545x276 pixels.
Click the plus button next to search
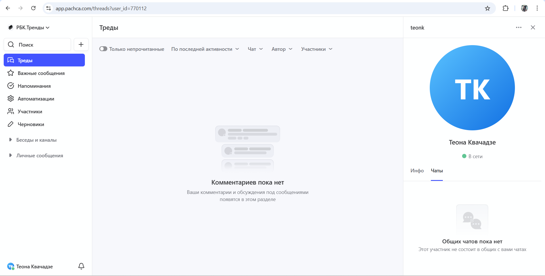(x=81, y=45)
